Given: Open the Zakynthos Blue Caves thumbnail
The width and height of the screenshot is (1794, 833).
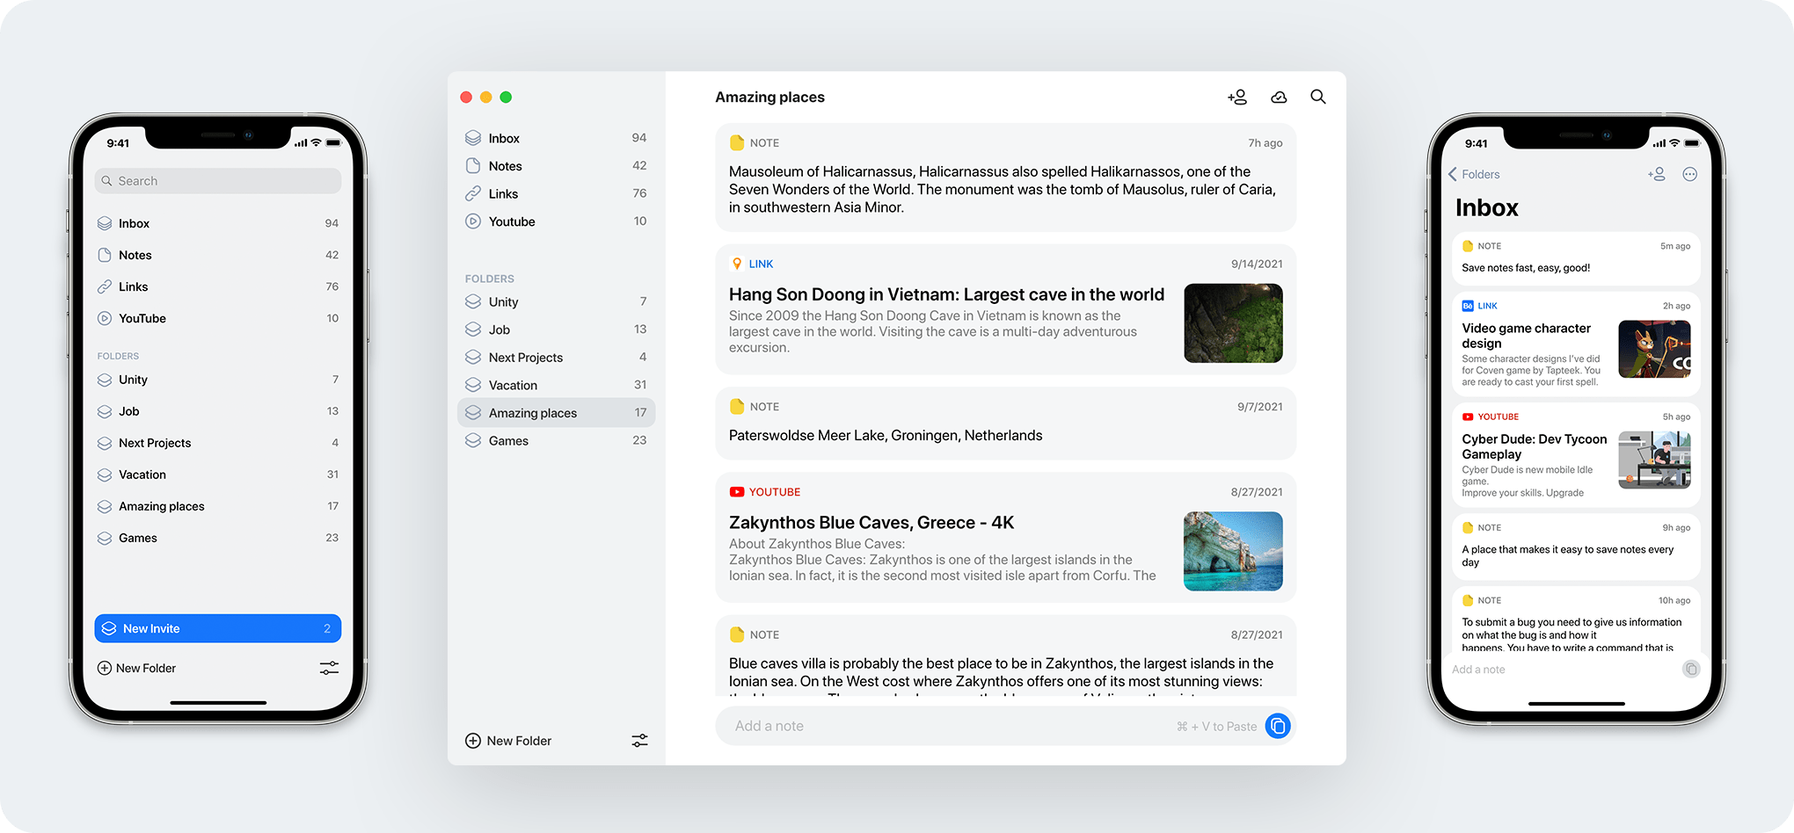Looking at the screenshot, I should click(x=1233, y=551).
